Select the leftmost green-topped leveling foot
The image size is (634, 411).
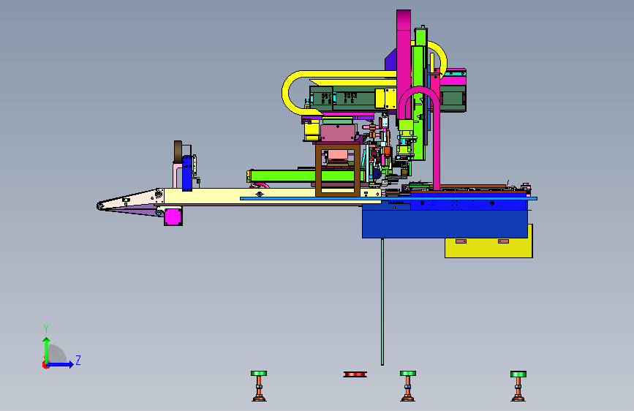point(259,386)
